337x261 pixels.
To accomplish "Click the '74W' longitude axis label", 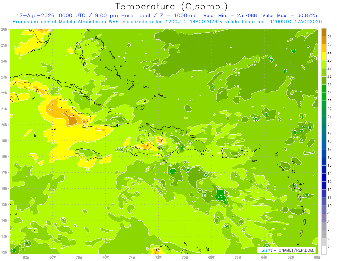I will (x=132, y=257).
